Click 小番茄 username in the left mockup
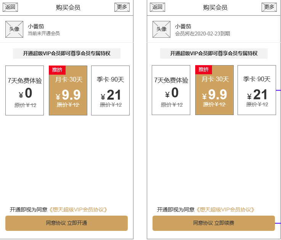The width and height of the screenshot is (281, 240). click(x=36, y=26)
